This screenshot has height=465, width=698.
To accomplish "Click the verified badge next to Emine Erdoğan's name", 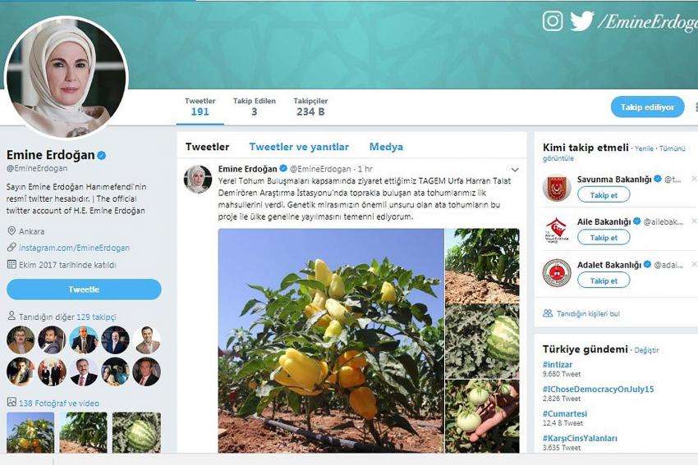I will 102,155.
